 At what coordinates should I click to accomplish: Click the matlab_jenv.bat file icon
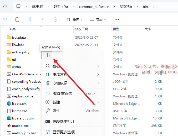[9, 133]
